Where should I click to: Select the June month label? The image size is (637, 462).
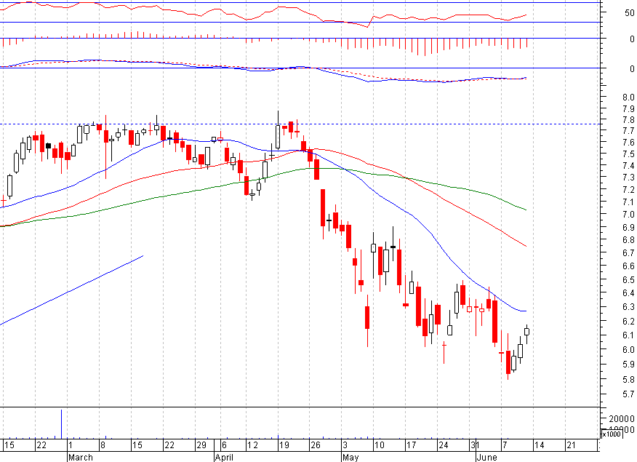tap(487, 458)
